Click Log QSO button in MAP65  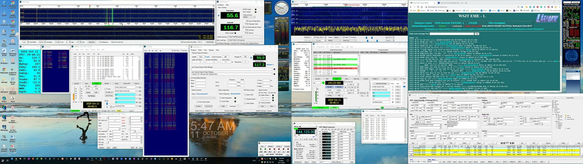point(77,84)
